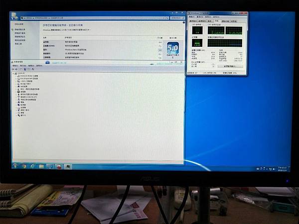Click blue Help icon in Device Manager toolbar

25,69
